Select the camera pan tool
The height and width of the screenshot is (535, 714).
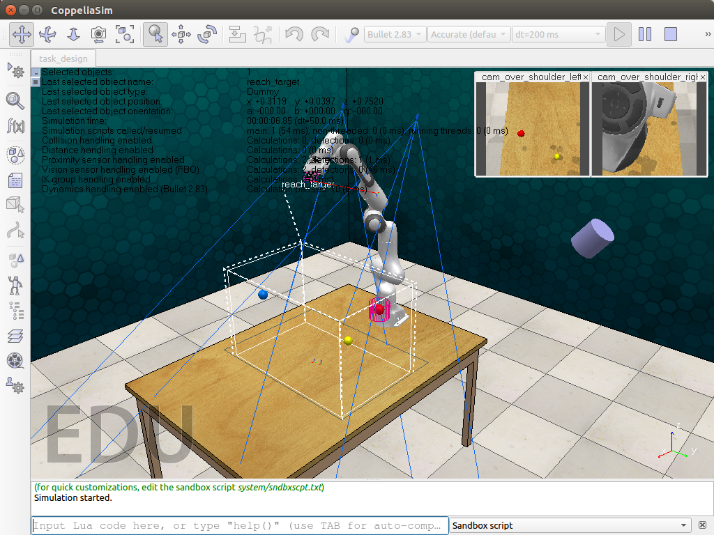22,34
